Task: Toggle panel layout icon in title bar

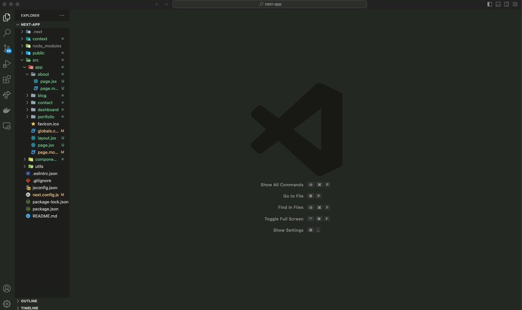Action: click(498, 4)
